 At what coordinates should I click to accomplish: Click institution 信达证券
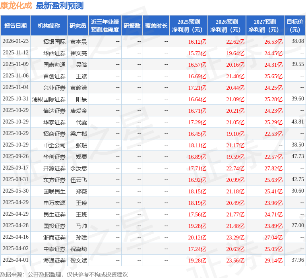tap(54, 111)
